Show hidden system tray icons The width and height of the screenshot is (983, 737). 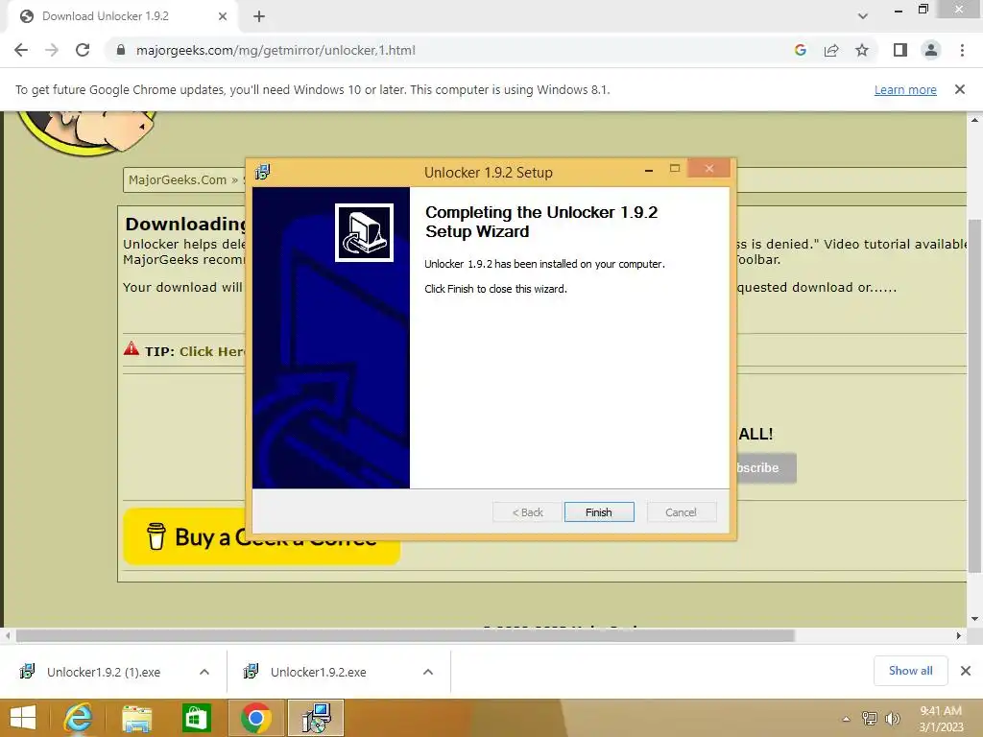click(x=846, y=719)
